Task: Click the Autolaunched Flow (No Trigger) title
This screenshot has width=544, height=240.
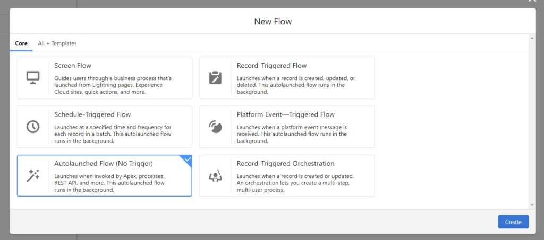Action: coord(103,164)
